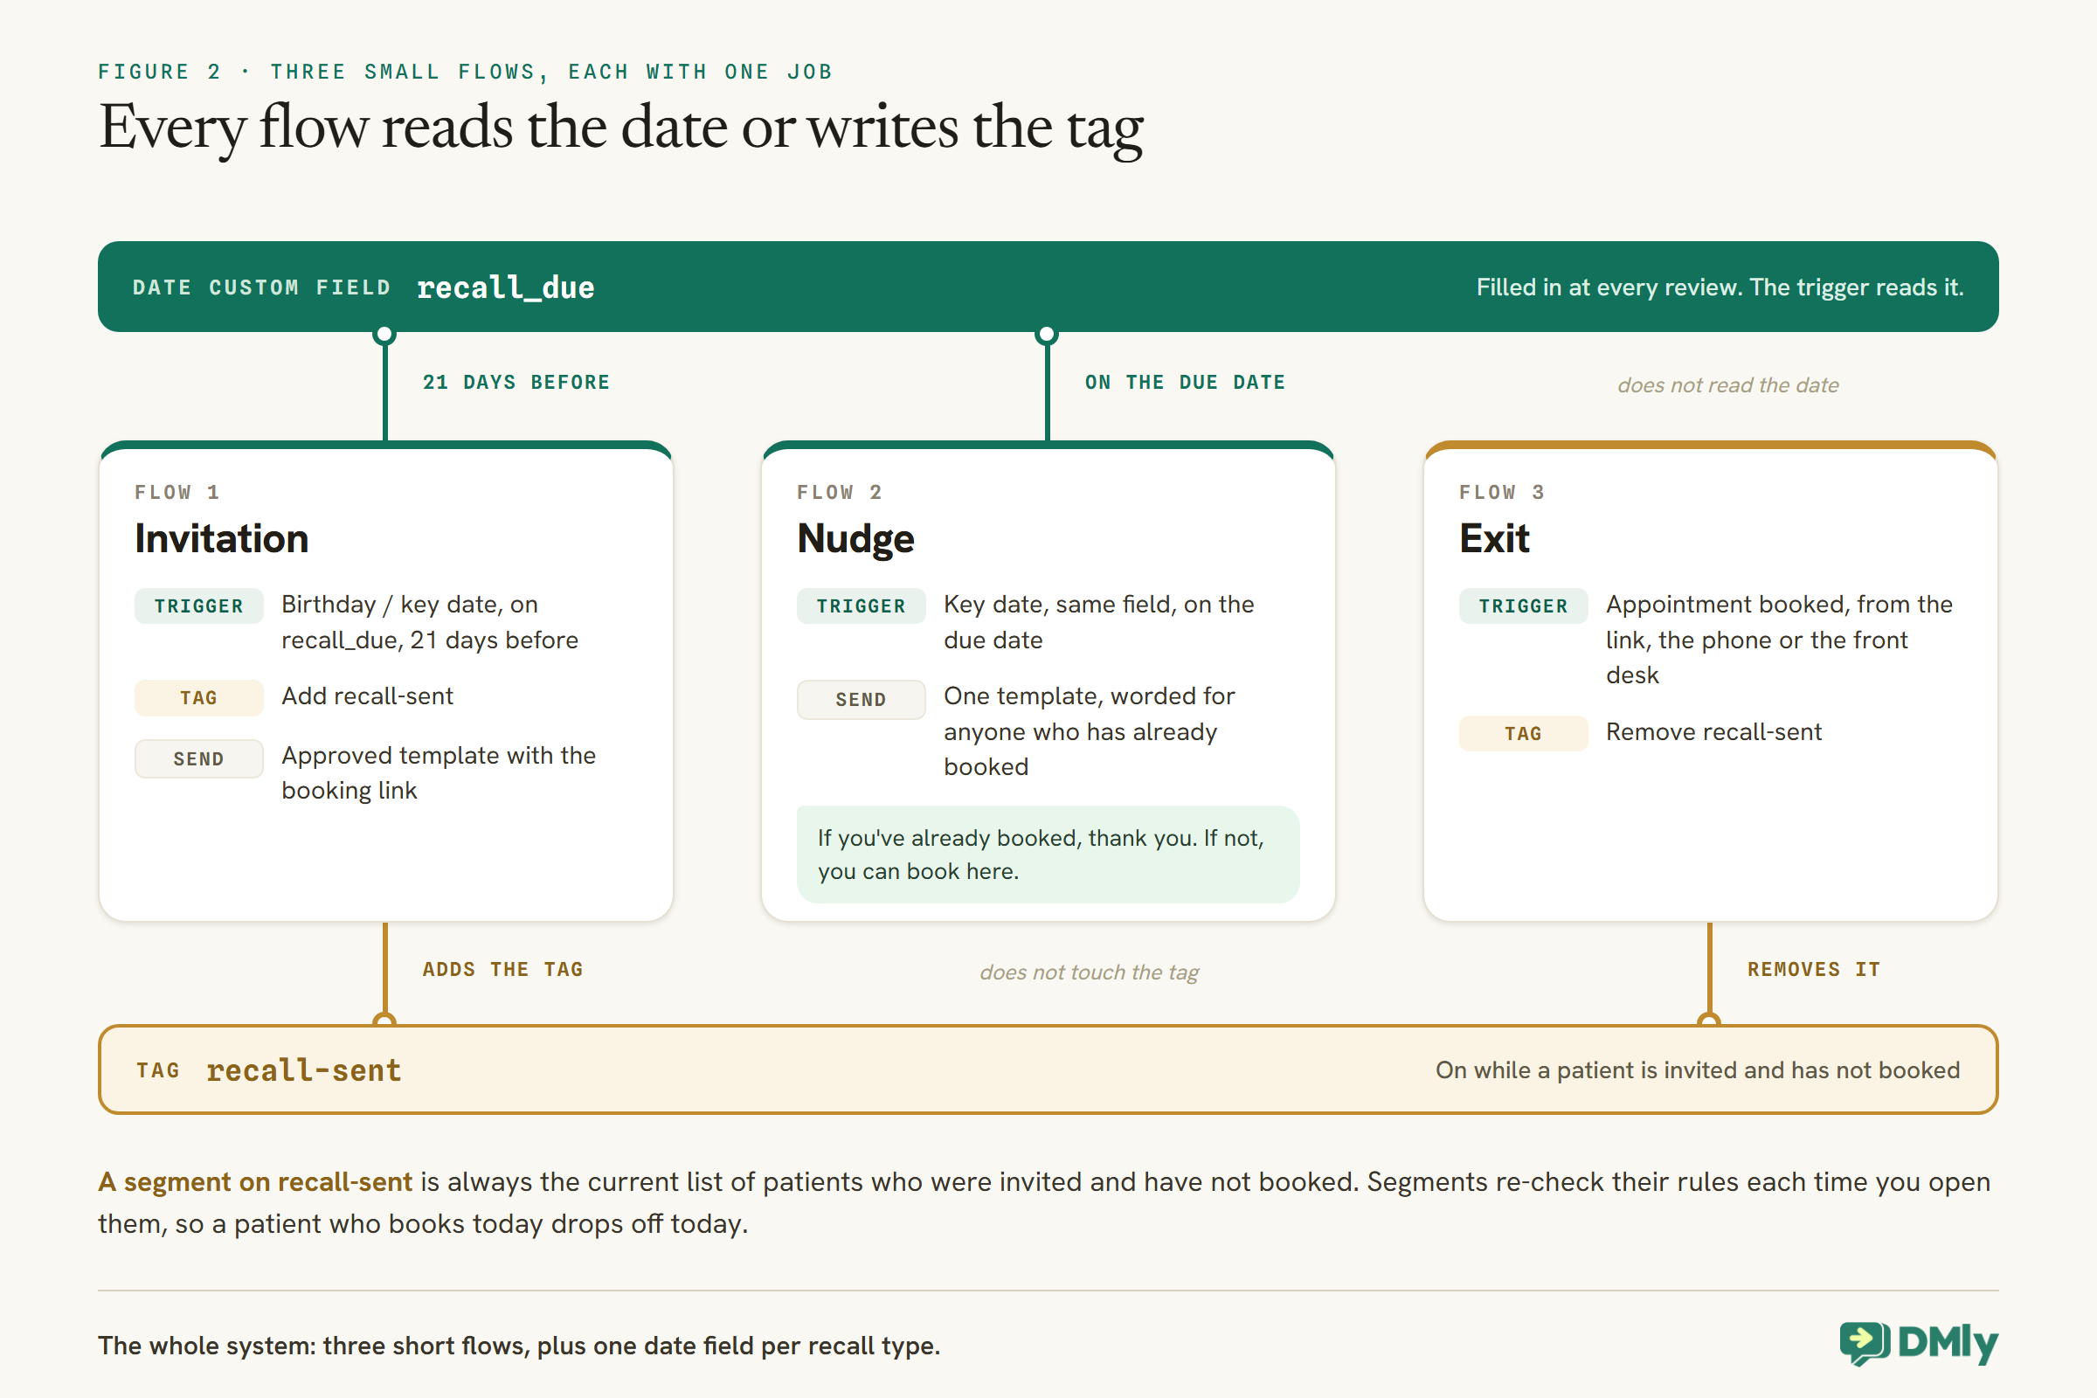Click the recall-sent tag name

[304, 1069]
